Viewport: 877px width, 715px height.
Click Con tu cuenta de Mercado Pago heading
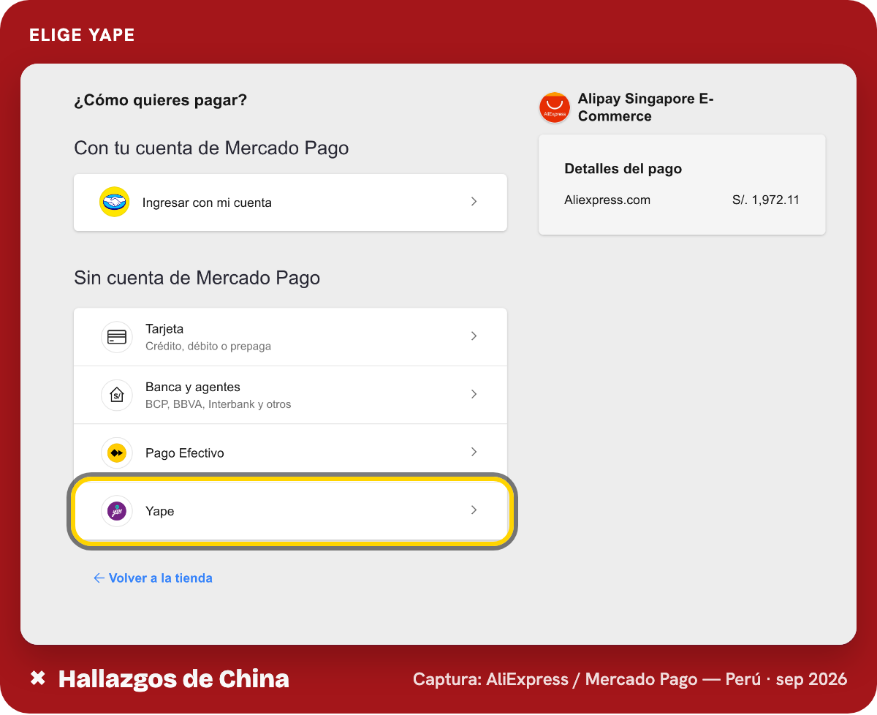click(211, 148)
